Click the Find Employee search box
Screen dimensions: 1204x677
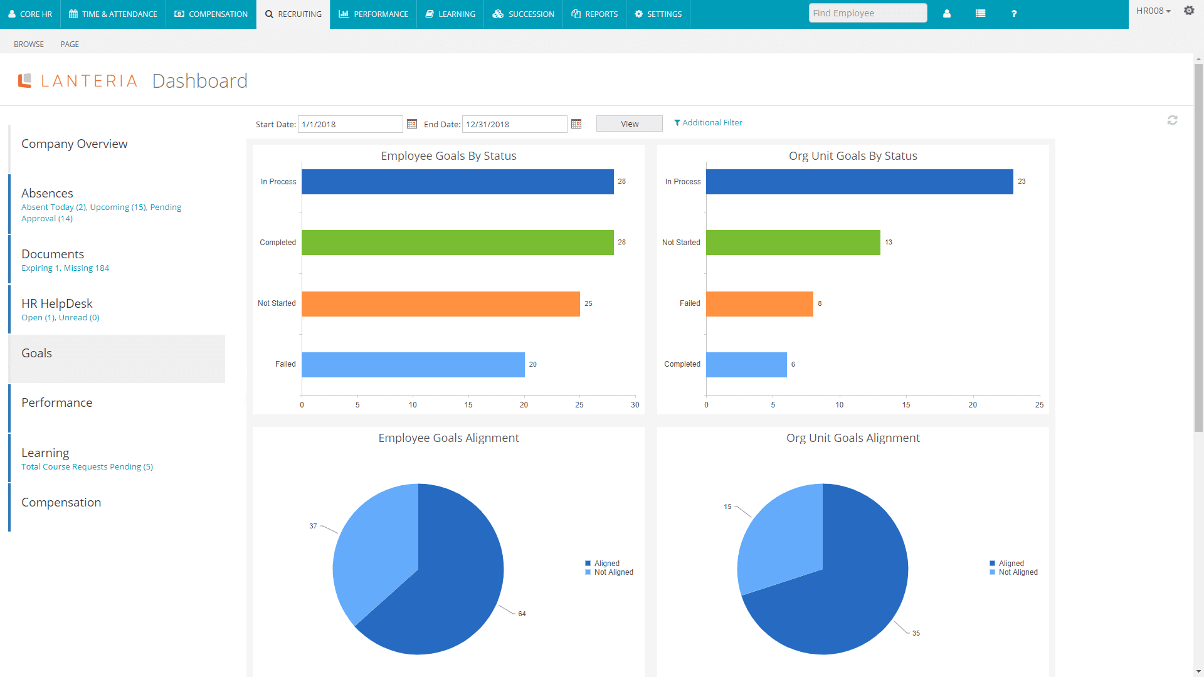tap(868, 13)
